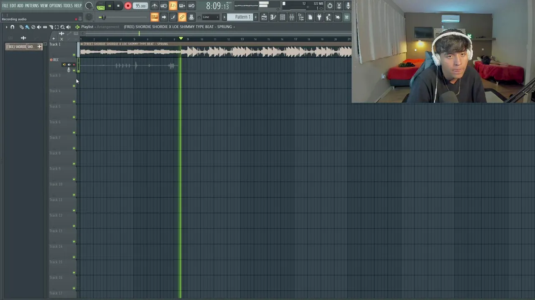Open the ADD menu

(20, 5)
